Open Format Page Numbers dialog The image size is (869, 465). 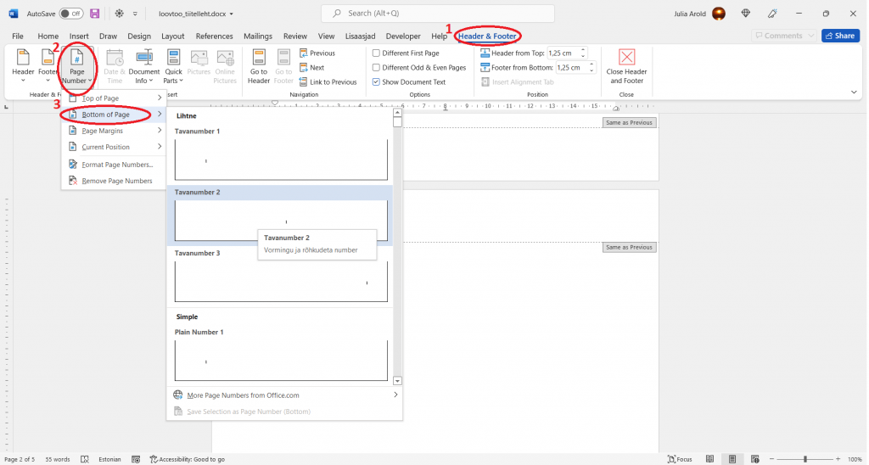click(x=114, y=165)
